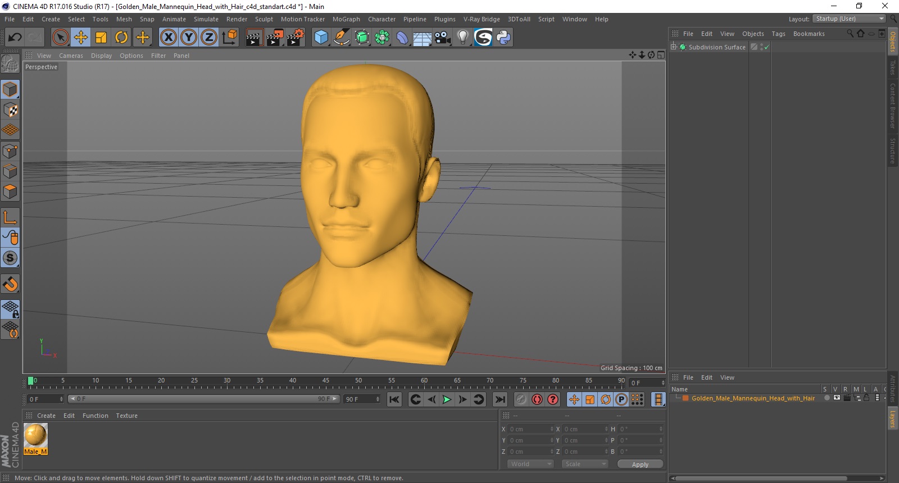
Task: Play the animation forwards
Action: [x=447, y=399]
